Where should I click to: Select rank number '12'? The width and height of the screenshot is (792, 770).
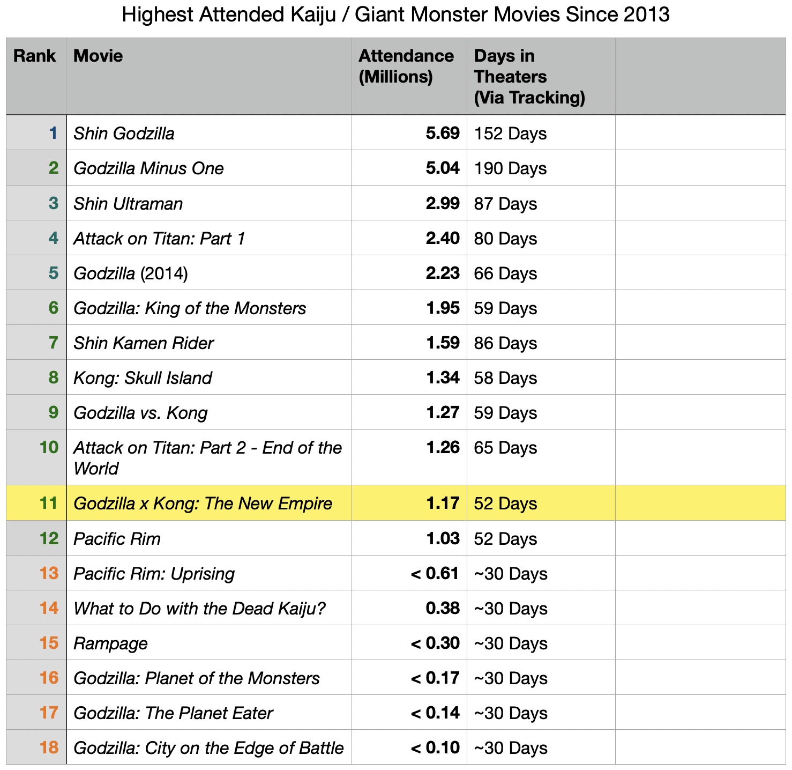tap(49, 538)
